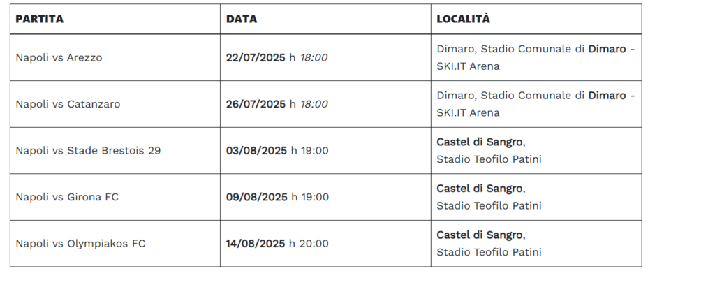This screenshot has height=294, width=715.
Task: Select the Napoli vs Olympiakos FC cell
Action: coord(115,244)
